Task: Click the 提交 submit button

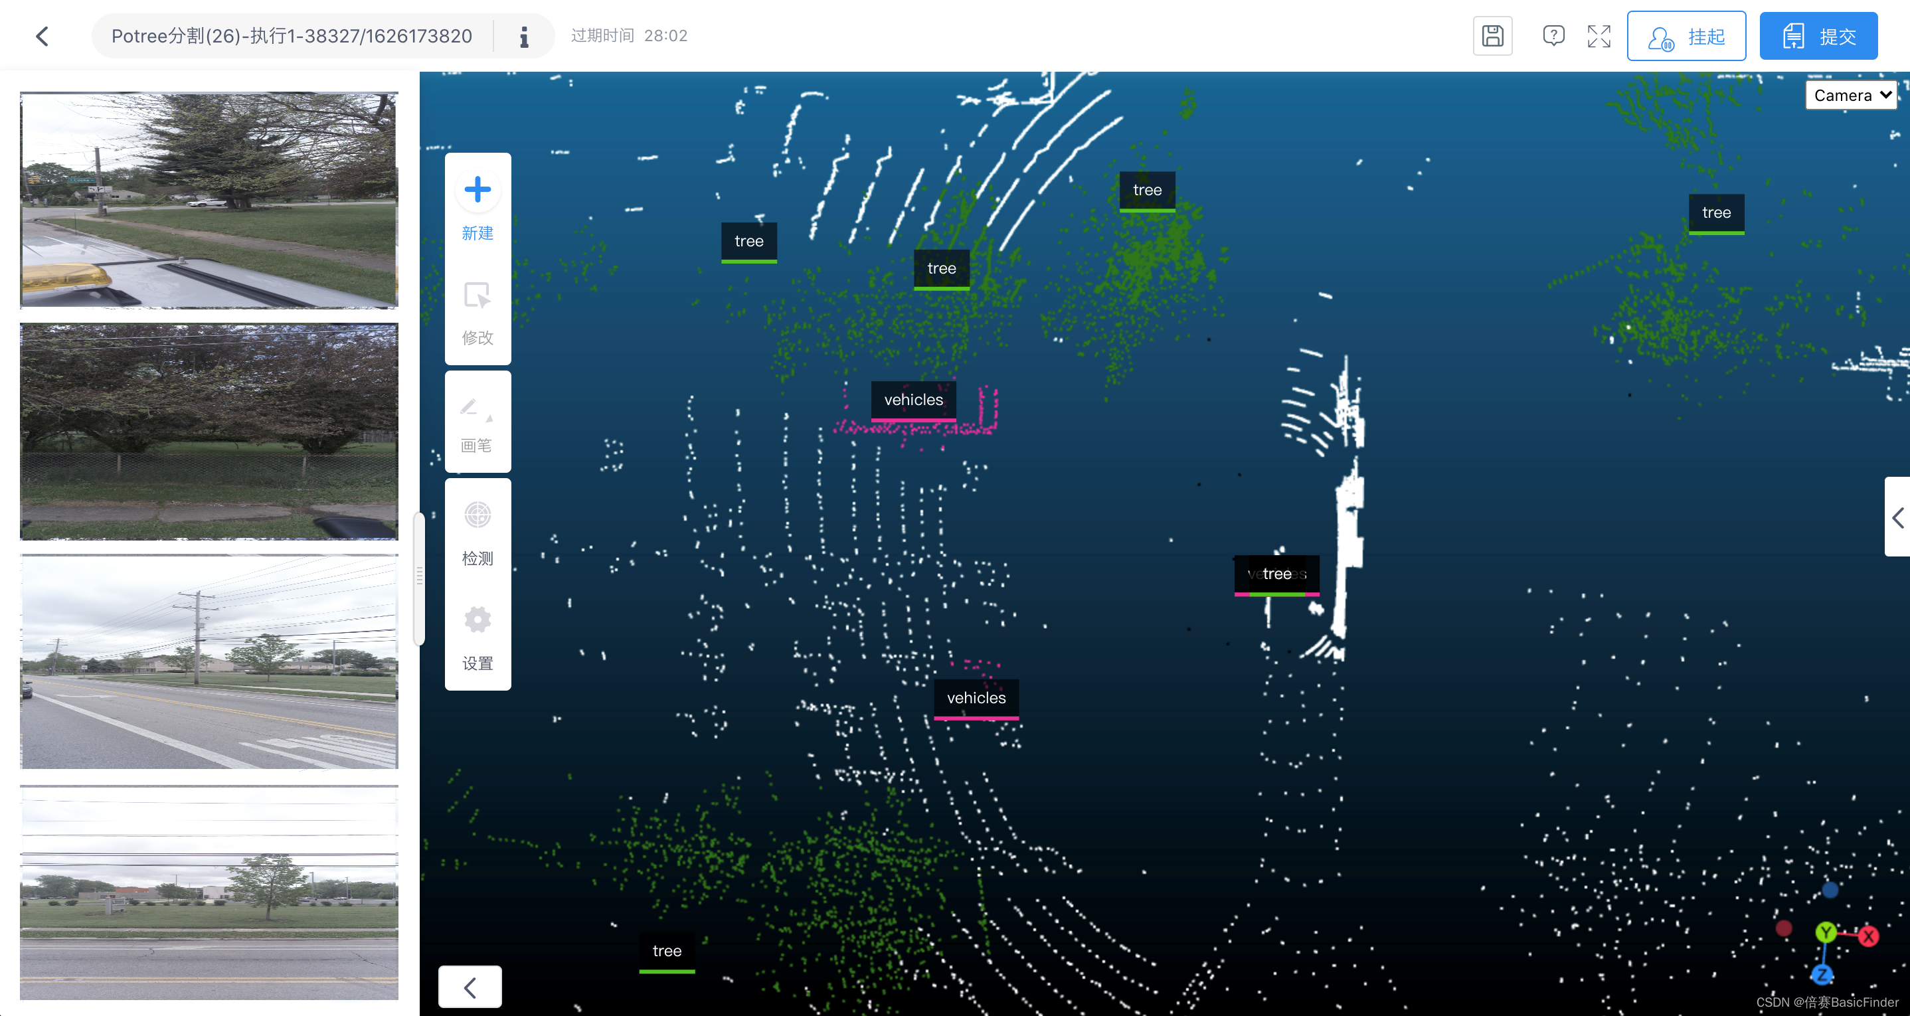Action: [x=1818, y=36]
